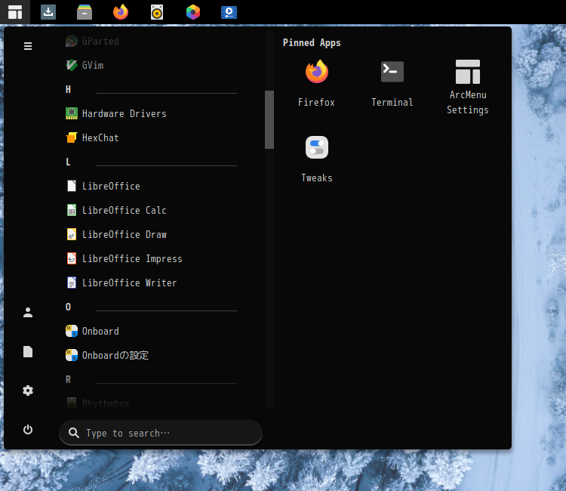Image resolution: width=566 pixels, height=491 pixels.
Task: Click the ArcMenu button in top panel
Action: 15,12
